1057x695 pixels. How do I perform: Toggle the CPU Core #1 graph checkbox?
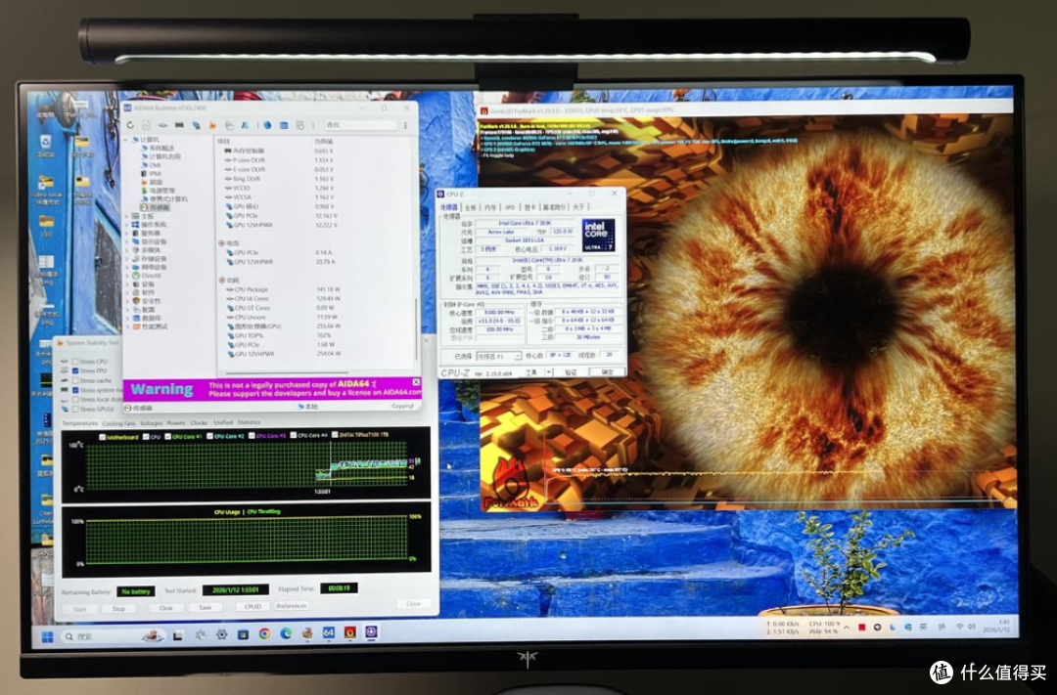(x=168, y=436)
